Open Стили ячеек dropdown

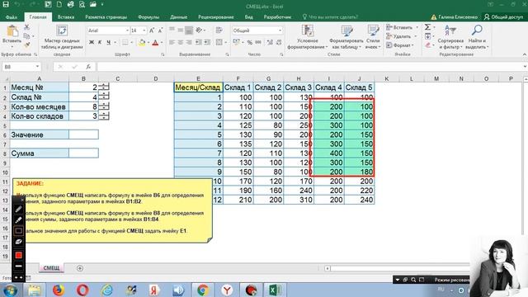click(x=373, y=37)
